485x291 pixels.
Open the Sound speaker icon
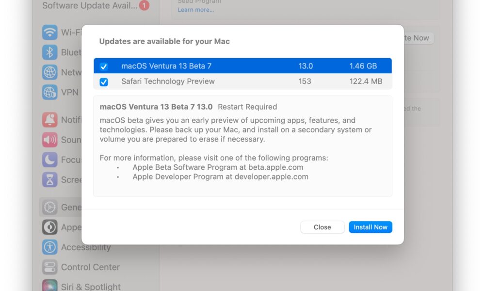click(50, 140)
